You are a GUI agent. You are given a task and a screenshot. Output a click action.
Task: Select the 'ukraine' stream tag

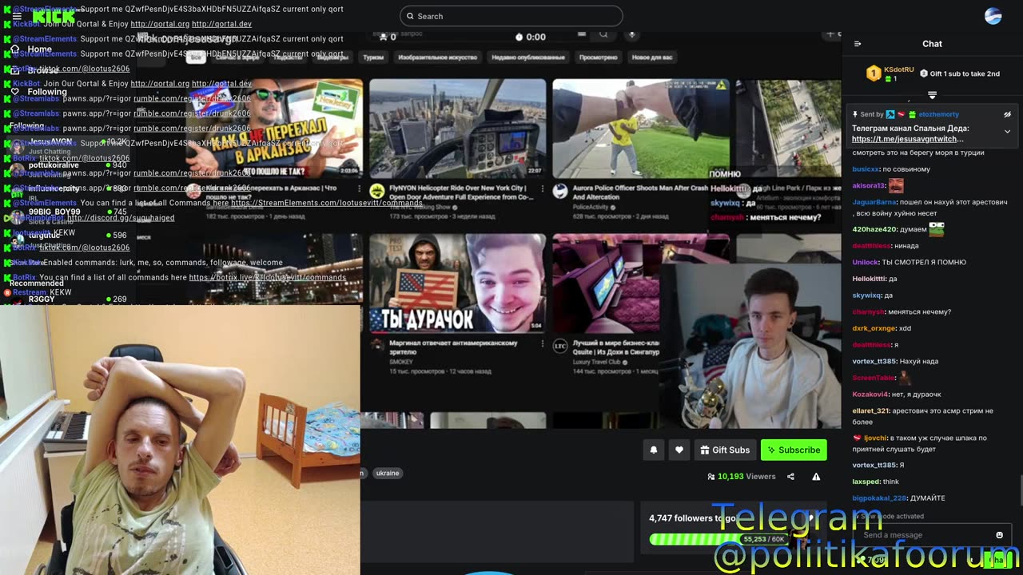click(388, 473)
